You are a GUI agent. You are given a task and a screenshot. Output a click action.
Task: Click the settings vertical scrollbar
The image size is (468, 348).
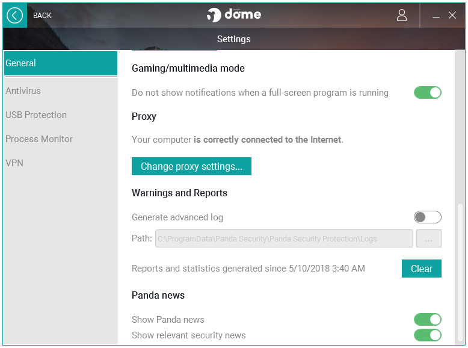click(x=461, y=271)
